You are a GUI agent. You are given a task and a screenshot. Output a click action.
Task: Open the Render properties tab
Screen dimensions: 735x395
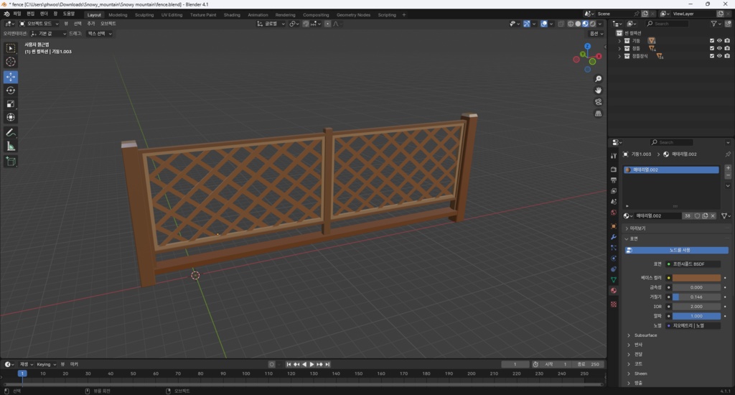coord(614,169)
